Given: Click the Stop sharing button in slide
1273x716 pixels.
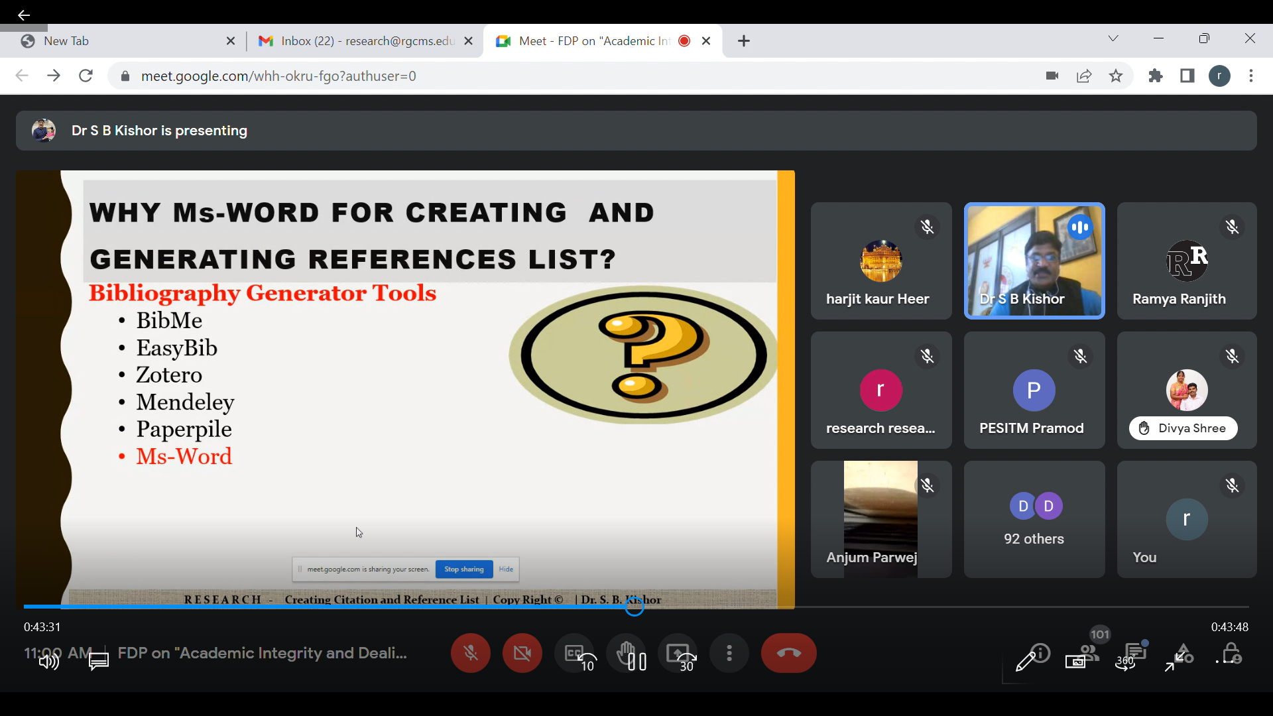Looking at the screenshot, I should click(464, 569).
